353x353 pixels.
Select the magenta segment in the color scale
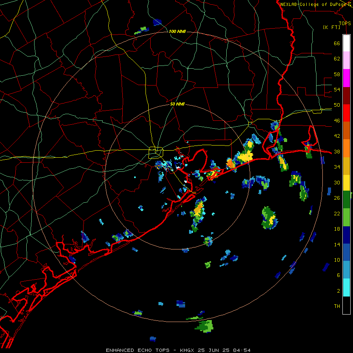click(x=346, y=78)
